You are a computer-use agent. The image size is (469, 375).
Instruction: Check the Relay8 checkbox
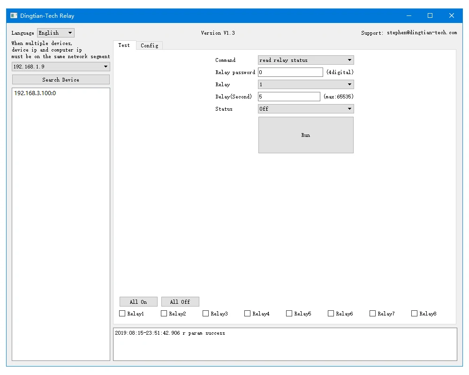click(414, 314)
